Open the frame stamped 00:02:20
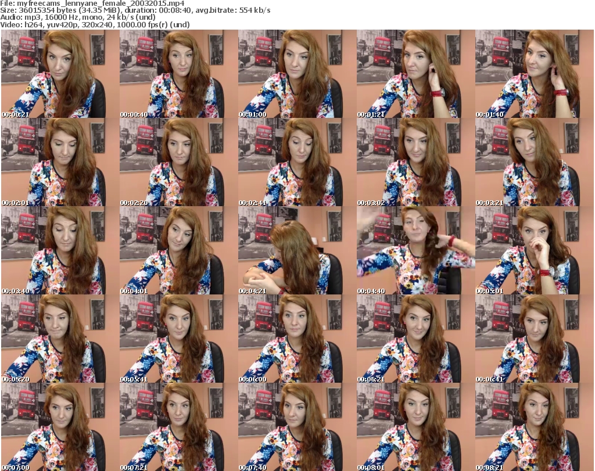This screenshot has width=595, height=471. (179, 162)
